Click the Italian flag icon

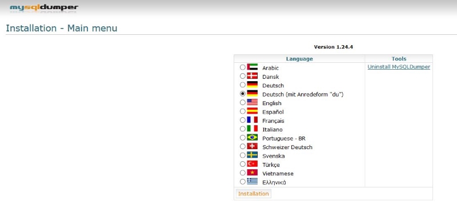(x=252, y=129)
